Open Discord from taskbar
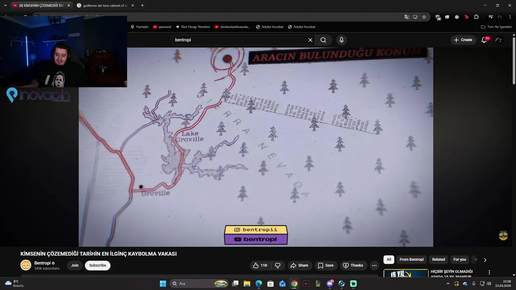 click(x=330, y=284)
